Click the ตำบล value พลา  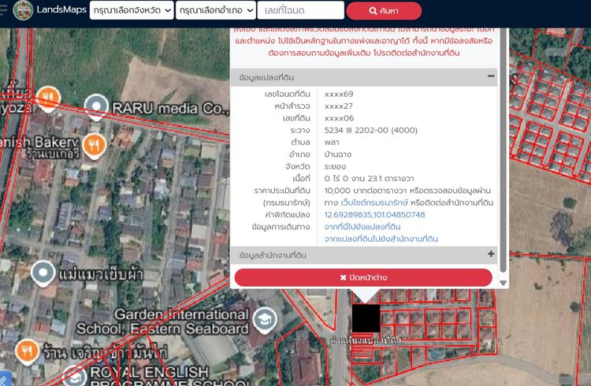point(332,142)
